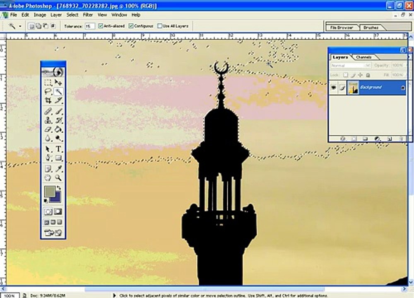Open the Brushes tab
This screenshot has height=298, width=414.
[x=371, y=27]
